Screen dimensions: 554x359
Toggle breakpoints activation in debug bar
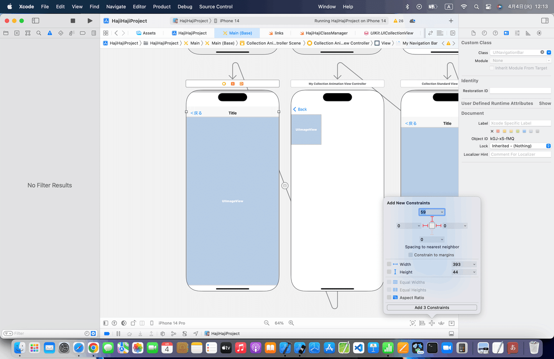(107, 334)
